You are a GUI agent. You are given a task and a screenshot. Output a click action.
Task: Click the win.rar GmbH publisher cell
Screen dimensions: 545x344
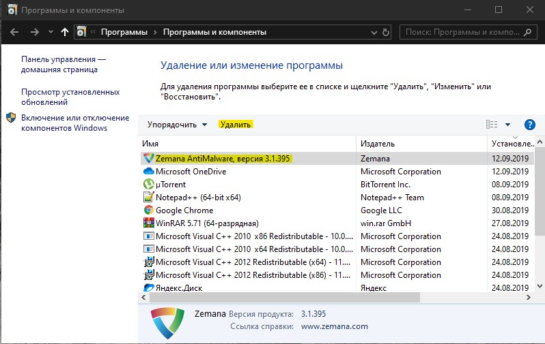click(386, 223)
